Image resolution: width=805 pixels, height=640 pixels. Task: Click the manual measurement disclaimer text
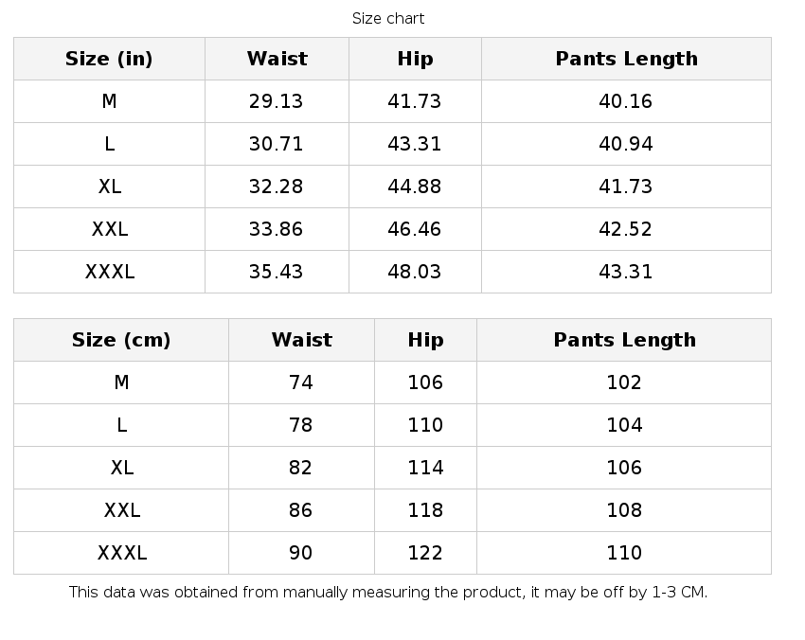click(388, 593)
